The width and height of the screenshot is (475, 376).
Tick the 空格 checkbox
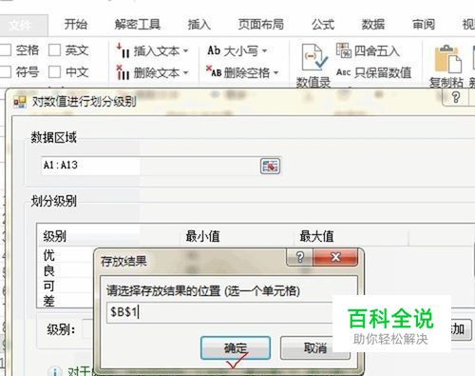pos(6,50)
